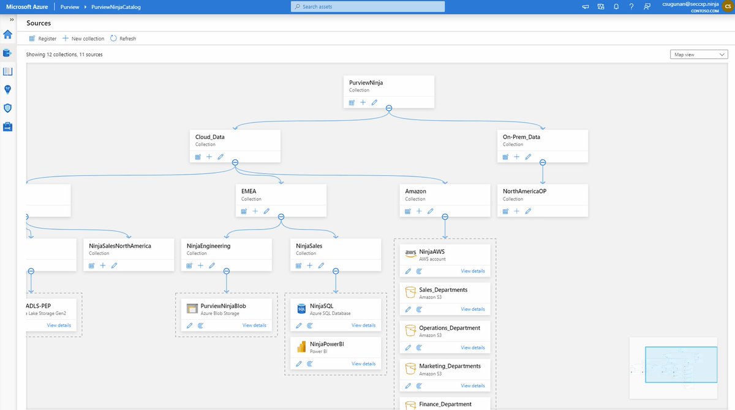Click the register icon on Cloud_Data collection
This screenshot has width=735, height=410.
(198, 157)
